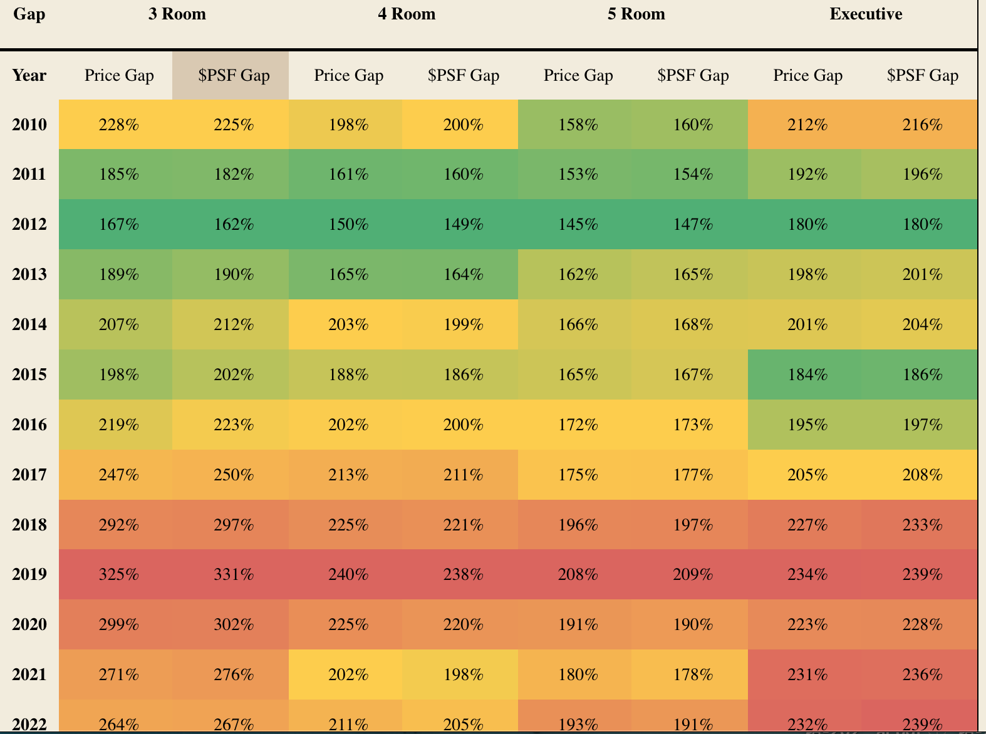The height and width of the screenshot is (734, 986).
Task: Select the 2015 row label
Action: coord(29,375)
